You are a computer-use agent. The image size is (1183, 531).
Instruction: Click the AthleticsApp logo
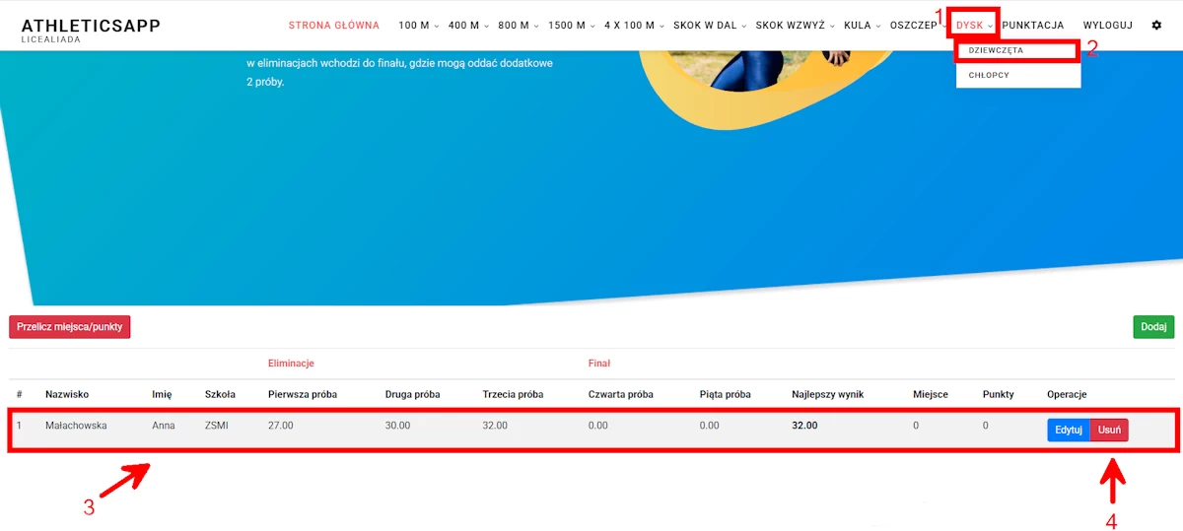point(91,27)
